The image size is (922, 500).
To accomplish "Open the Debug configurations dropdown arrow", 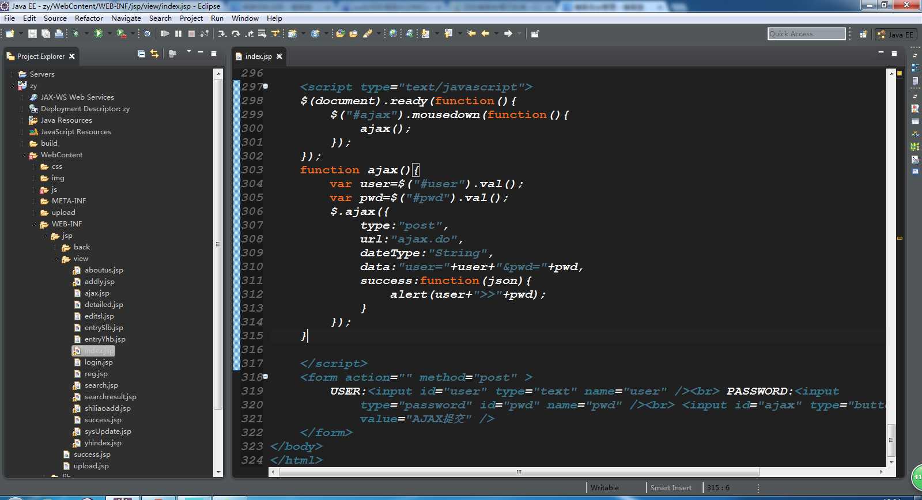I will (x=86, y=33).
